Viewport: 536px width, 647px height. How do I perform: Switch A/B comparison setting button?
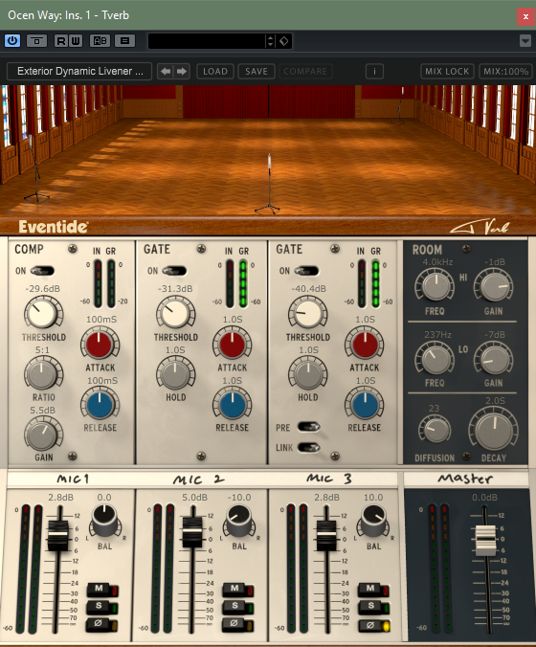click(100, 41)
